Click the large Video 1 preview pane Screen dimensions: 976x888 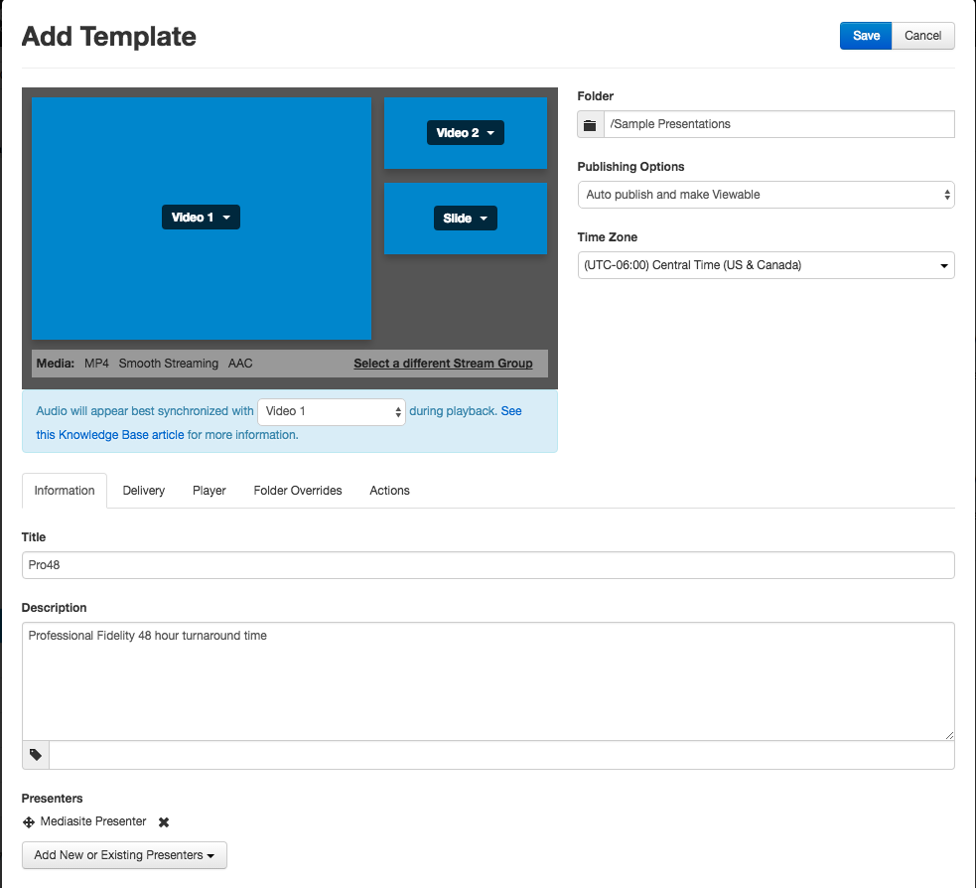click(202, 219)
